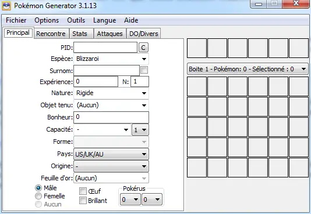Open the first Pokérus dropdown
The height and width of the screenshot is (214, 311).
click(130, 200)
